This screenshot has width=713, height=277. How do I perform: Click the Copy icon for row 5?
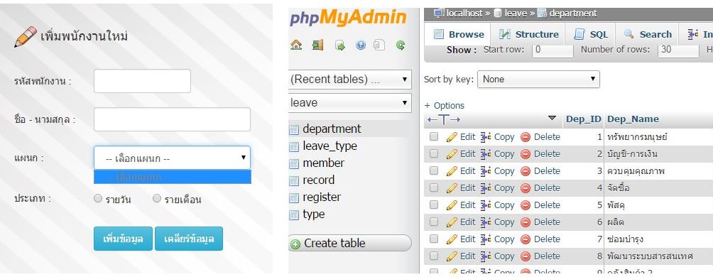tap(486, 205)
